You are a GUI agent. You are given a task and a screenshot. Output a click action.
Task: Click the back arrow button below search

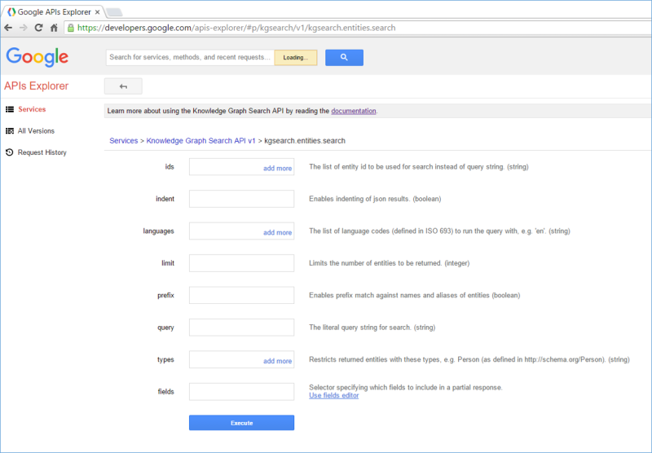pos(123,86)
